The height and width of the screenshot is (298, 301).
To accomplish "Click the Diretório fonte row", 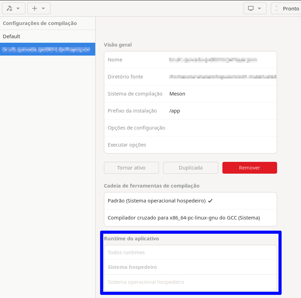I will click(x=191, y=77).
